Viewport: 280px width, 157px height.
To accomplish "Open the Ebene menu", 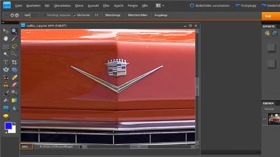I will tap(79, 6).
